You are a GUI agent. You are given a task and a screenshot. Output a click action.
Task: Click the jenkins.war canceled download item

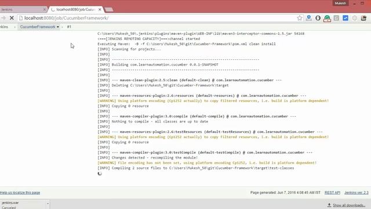23,205
